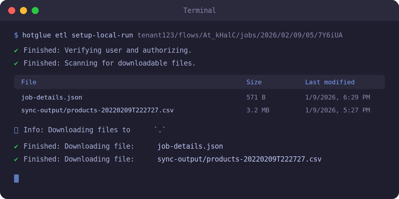The width and height of the screenshot is (399, 199).
Task: Click the green maximize window button
Action: 35,11
